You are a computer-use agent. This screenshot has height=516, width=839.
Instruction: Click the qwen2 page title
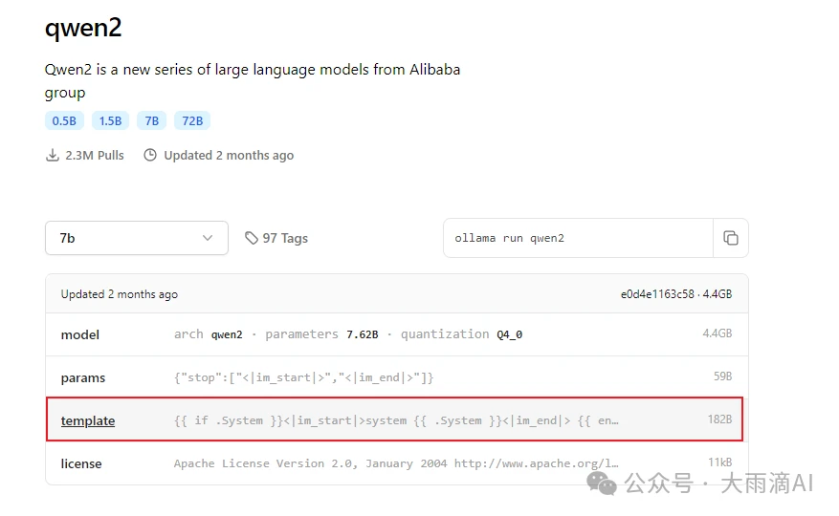tap(83, 28)
